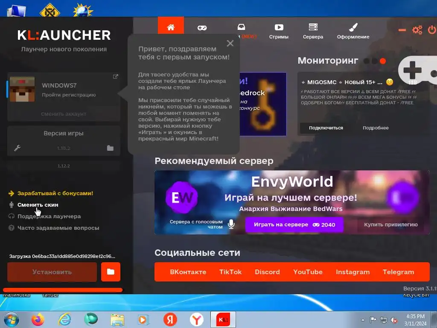Open version settings wrench icon
437x328 pixels.
pos(17,148)
